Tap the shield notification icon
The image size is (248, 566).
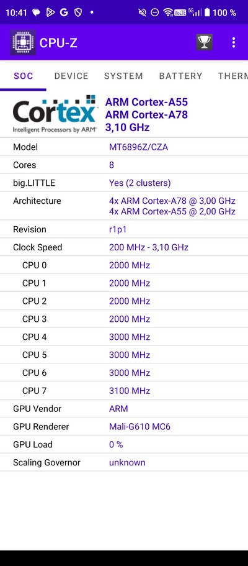coord(78,12)
